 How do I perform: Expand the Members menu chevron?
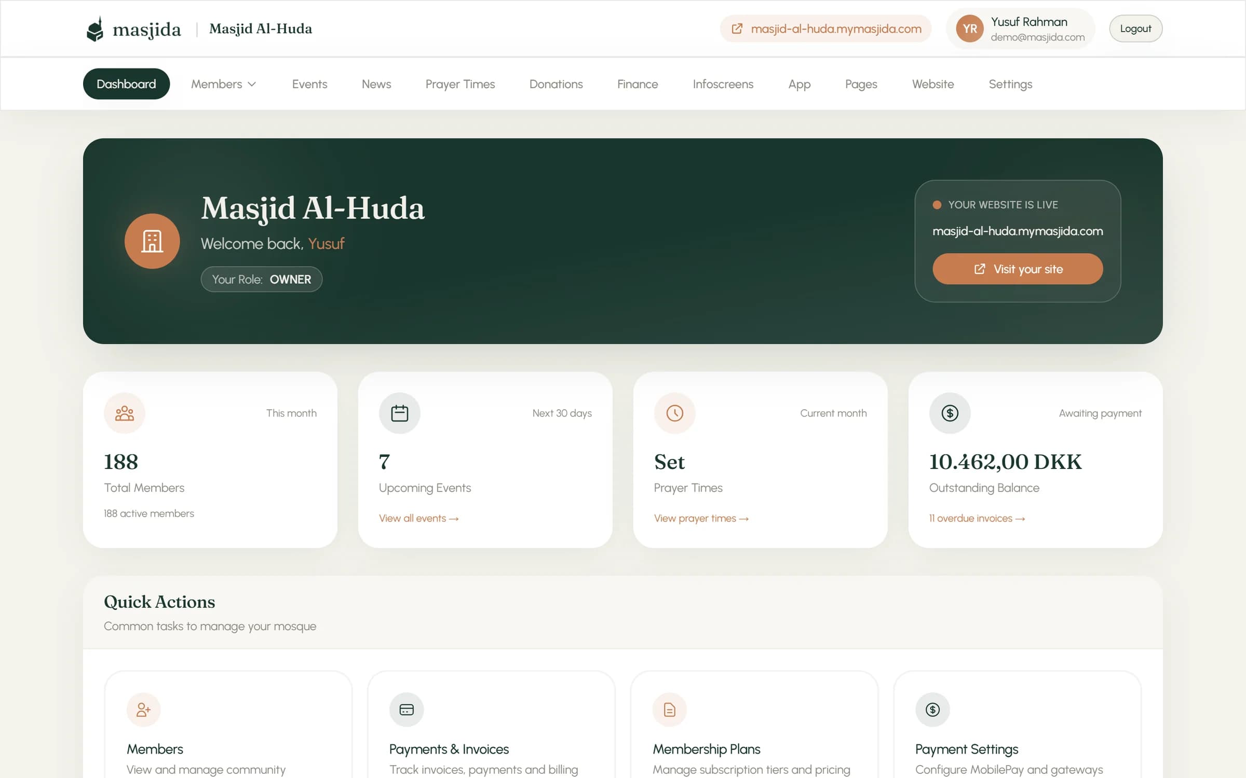coord(252,84)
